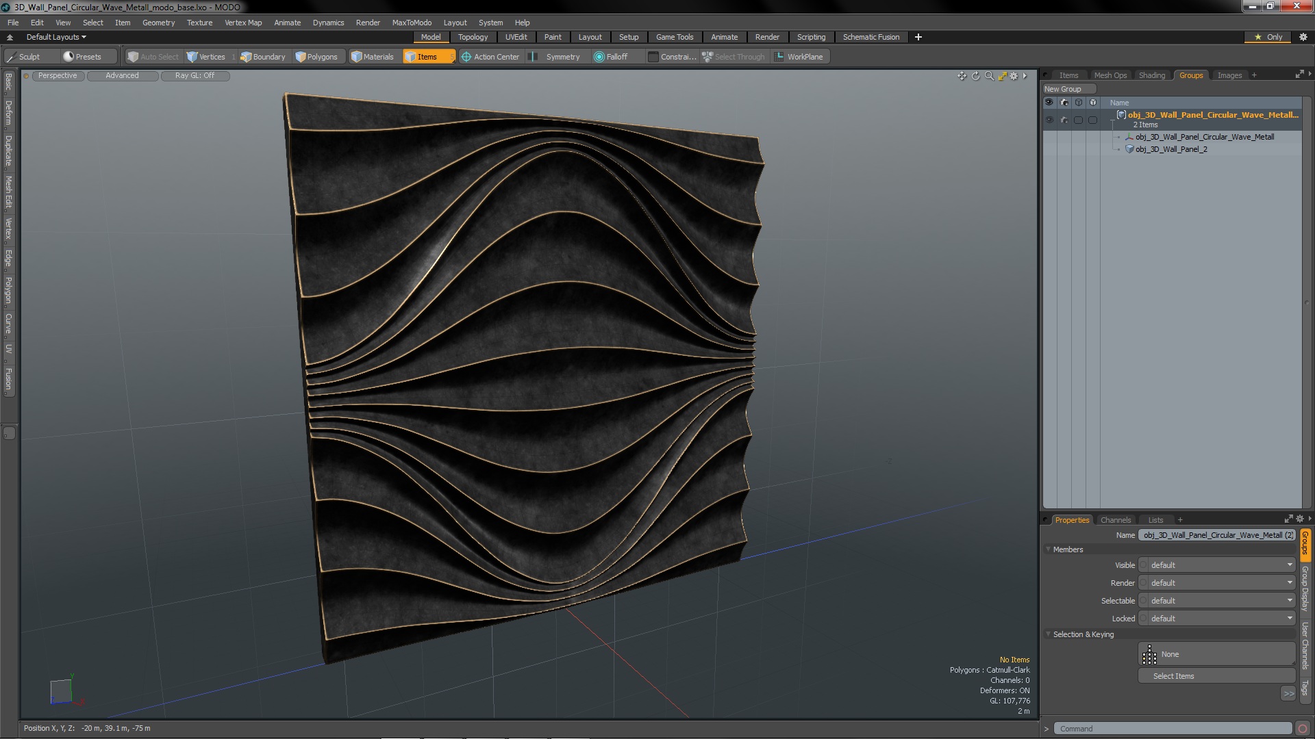
Task: Open Action Center options
Action: click(490, 57)
